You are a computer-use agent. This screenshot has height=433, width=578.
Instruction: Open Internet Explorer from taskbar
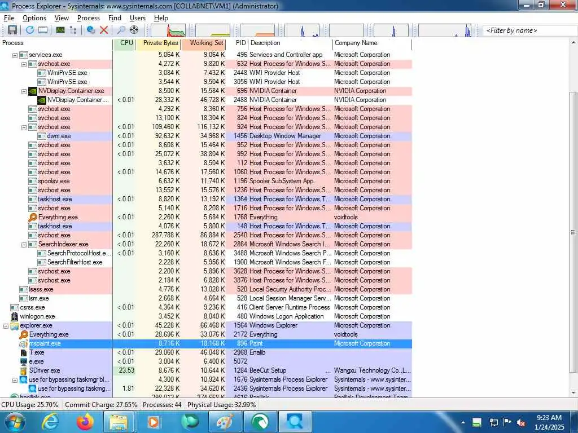click(x=50, y=422)
